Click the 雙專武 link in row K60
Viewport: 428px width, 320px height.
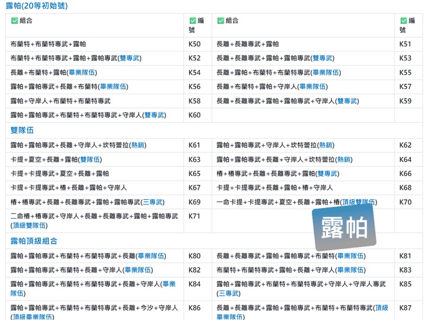coord(154,115)
